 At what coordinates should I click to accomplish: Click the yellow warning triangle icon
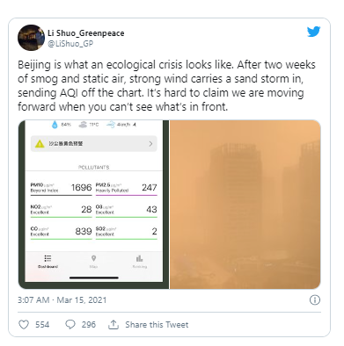(x=40, y=144)
